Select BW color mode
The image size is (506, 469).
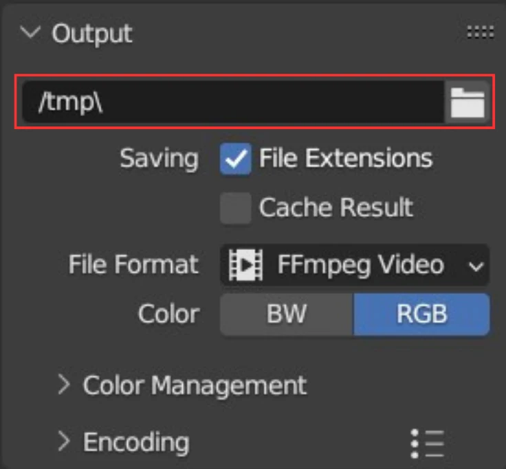[287, 314]
